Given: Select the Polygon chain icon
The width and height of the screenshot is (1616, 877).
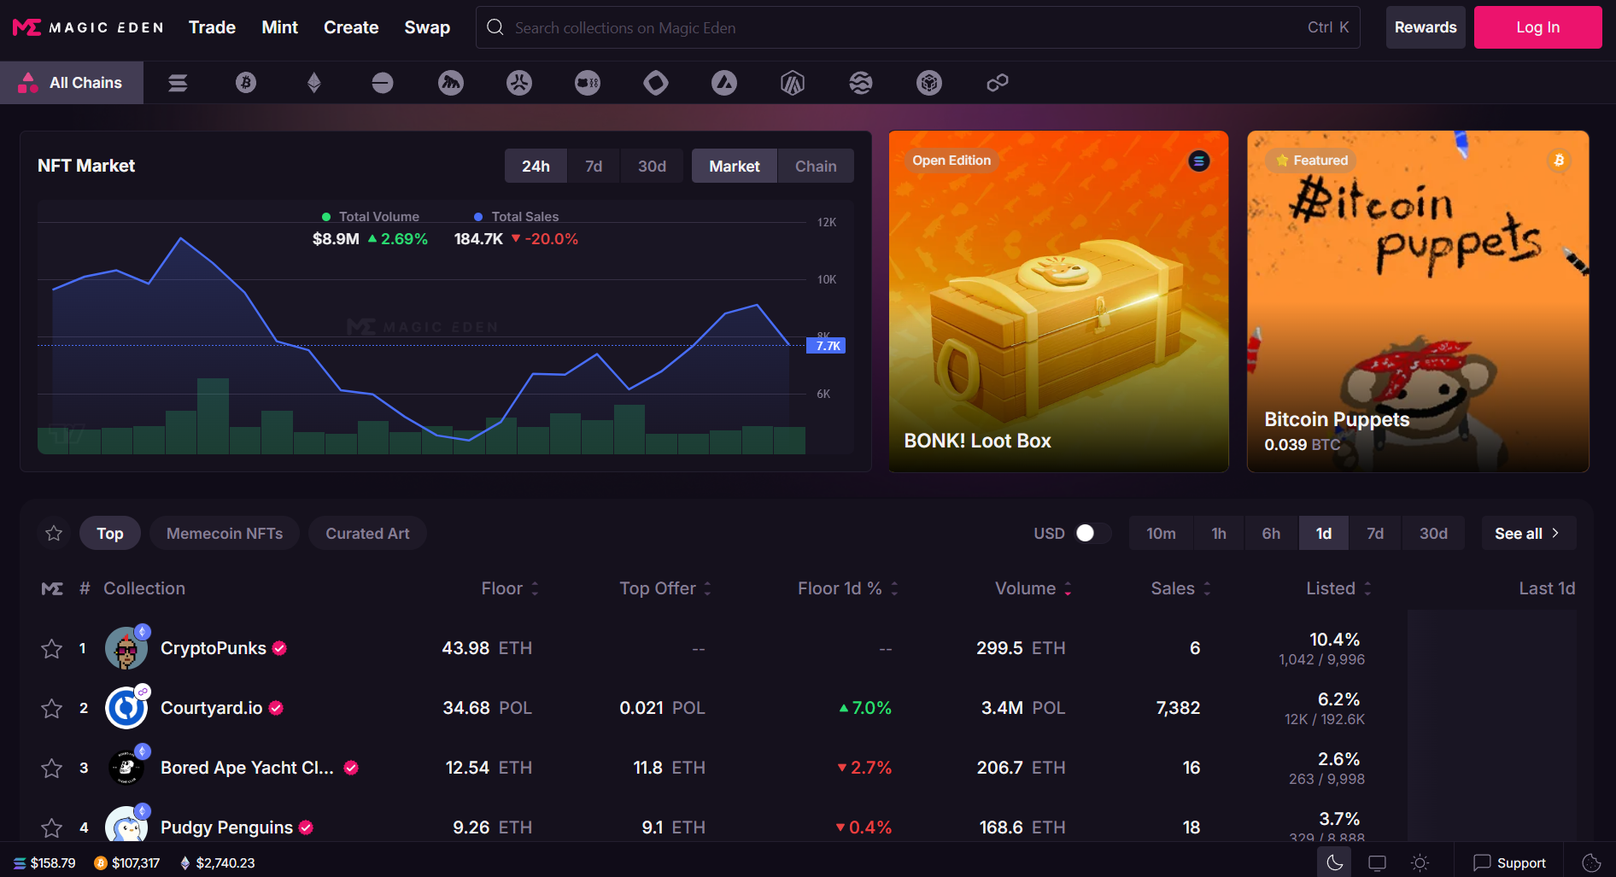Looking at the screenshot, I should pos(998,83).
